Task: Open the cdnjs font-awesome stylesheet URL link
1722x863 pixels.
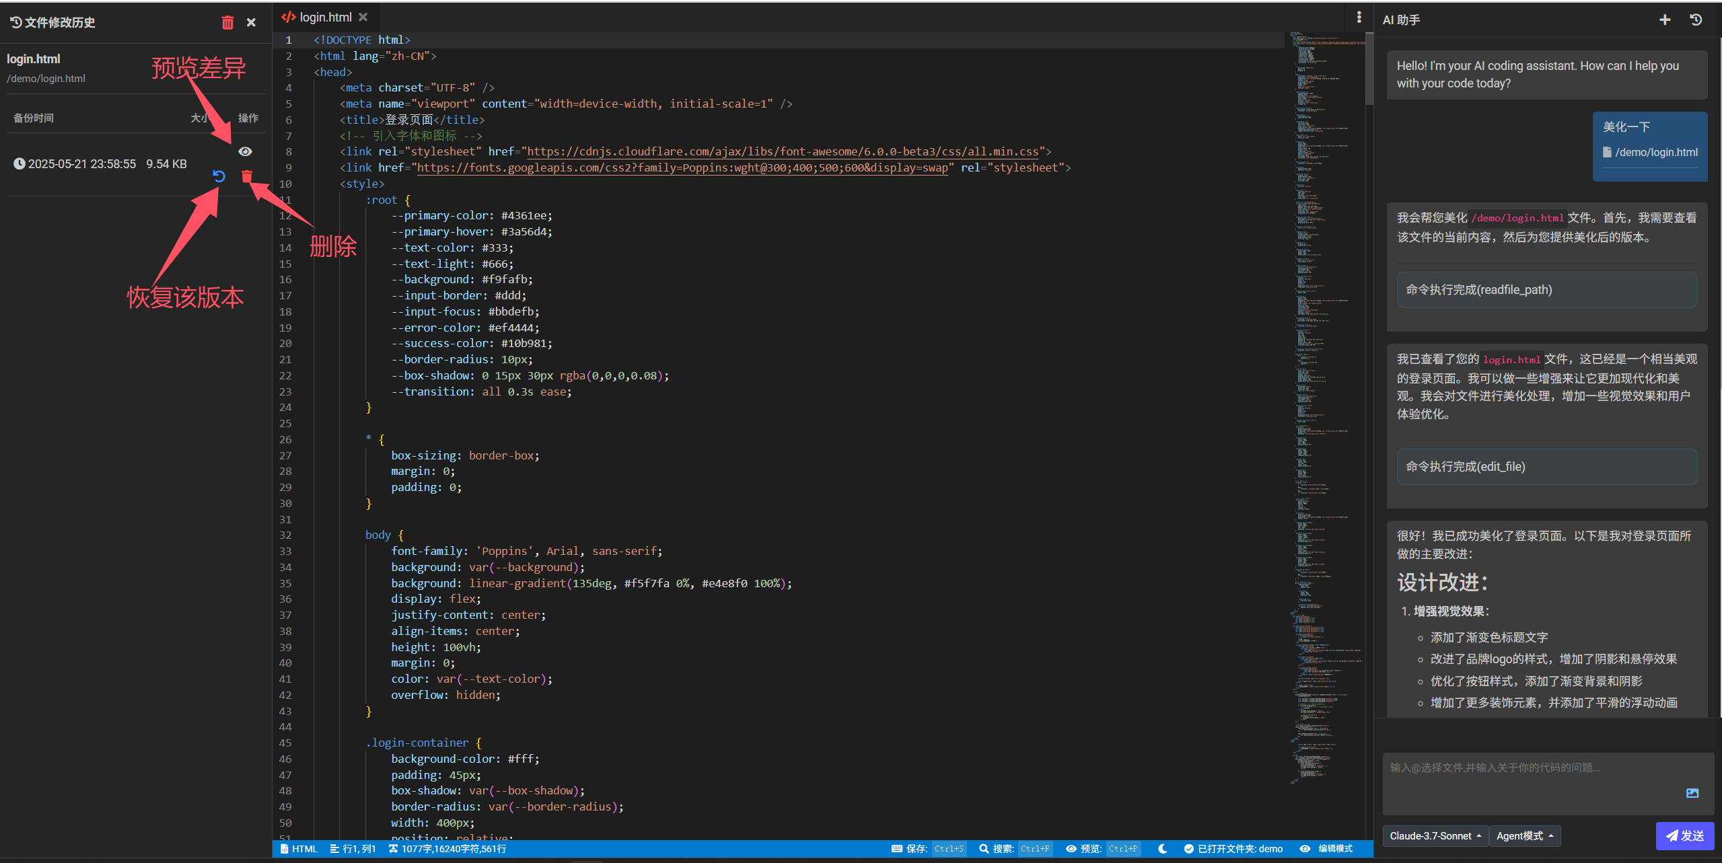Action: tap(783, 151)
